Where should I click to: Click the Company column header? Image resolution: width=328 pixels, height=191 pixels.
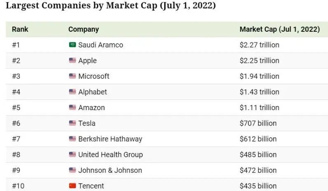pos(84,29)
